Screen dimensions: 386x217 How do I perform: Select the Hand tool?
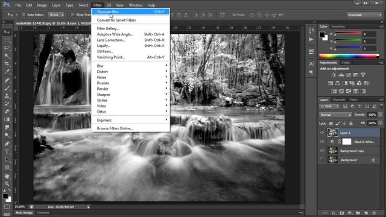tap(7, 176)
